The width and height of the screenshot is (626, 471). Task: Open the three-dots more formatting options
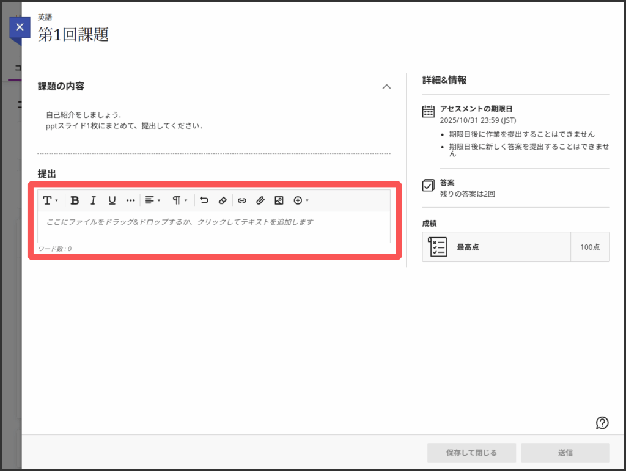pos(130,200)
